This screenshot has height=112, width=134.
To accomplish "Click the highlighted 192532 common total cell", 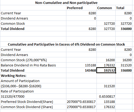I will [x=106, y=70].
